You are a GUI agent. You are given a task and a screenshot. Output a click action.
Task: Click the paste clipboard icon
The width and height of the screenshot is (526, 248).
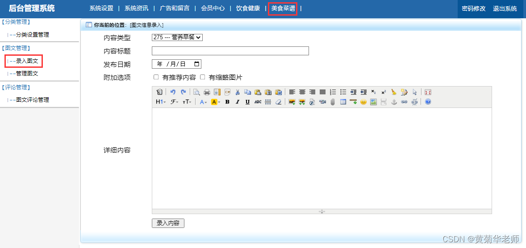[x=258, y=92]
